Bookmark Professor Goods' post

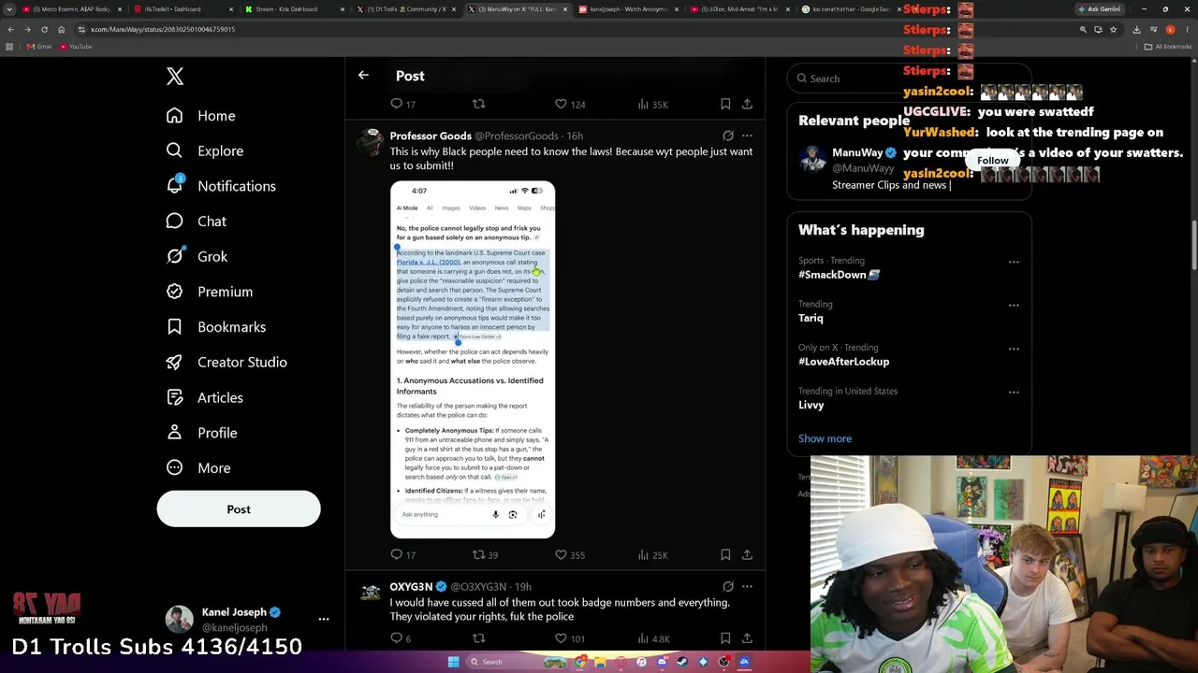point(725,555)
